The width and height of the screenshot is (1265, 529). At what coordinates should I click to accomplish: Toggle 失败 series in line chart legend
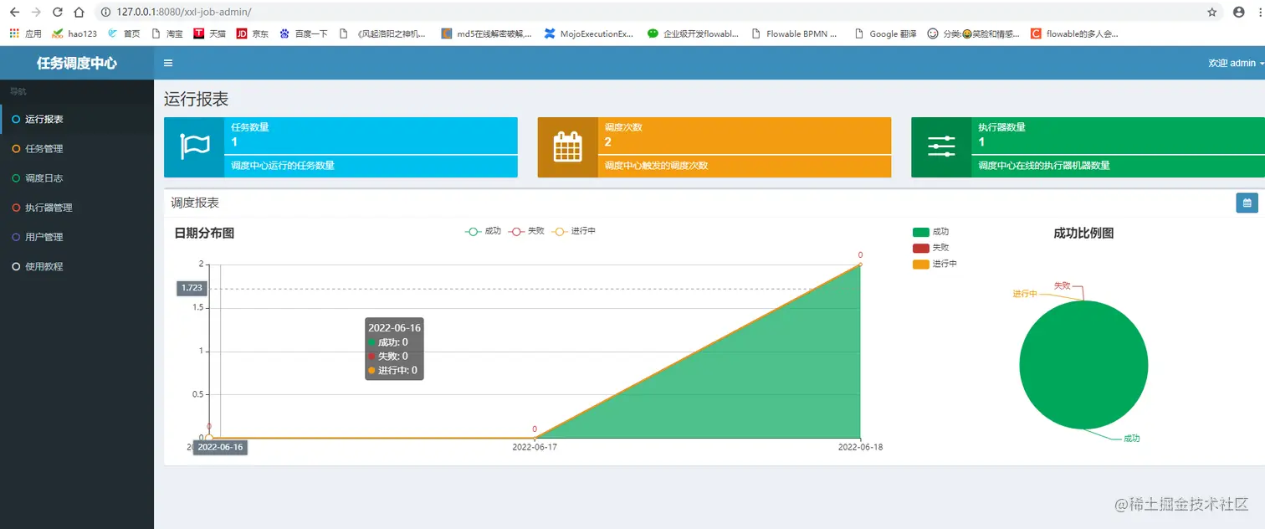click(x=526, y=231)
